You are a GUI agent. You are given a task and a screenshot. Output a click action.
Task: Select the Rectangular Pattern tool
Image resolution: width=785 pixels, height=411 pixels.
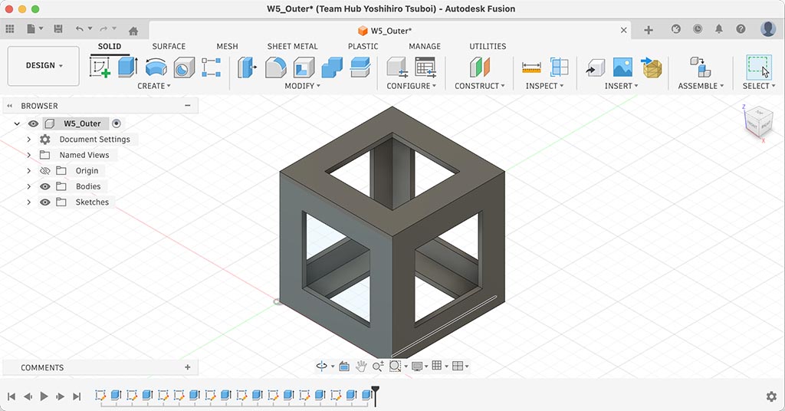click(212, 67)
